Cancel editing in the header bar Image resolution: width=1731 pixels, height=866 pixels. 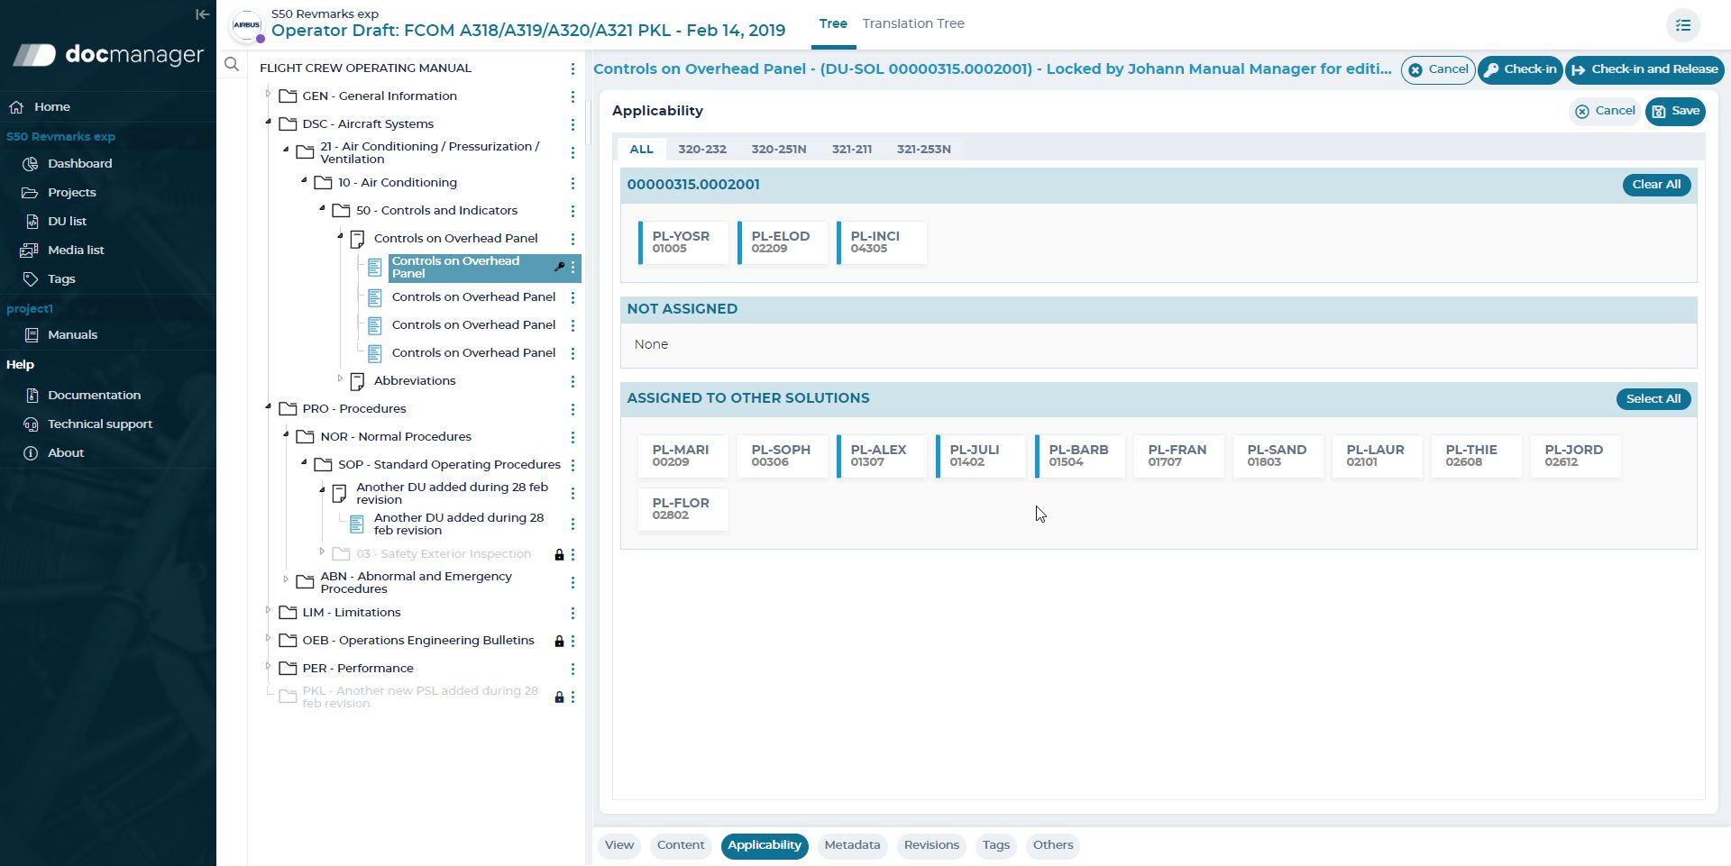point(1438,69)
